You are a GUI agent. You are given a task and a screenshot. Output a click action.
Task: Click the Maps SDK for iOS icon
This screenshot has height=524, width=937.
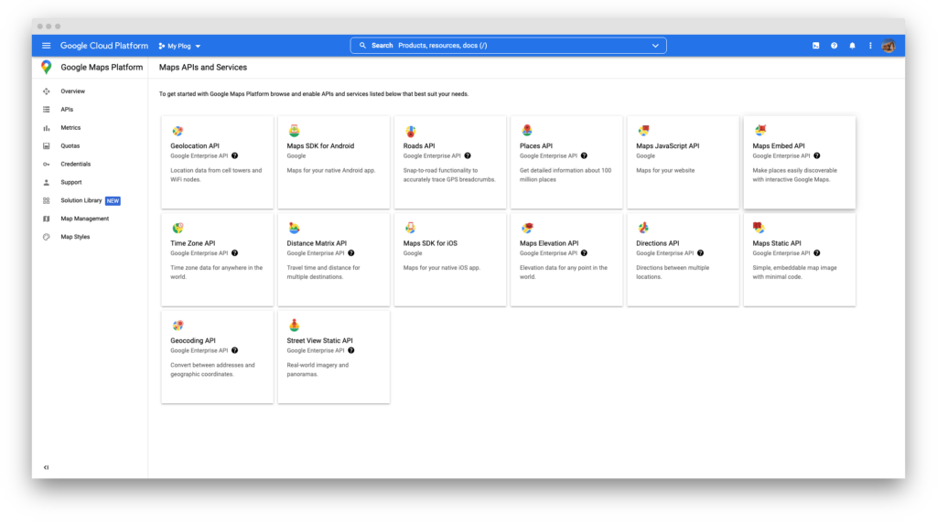click(411, 228)
